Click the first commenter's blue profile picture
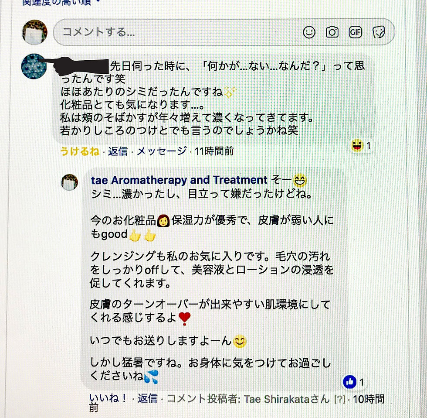This screenshot has height=418, width=427. coord(34,66)
